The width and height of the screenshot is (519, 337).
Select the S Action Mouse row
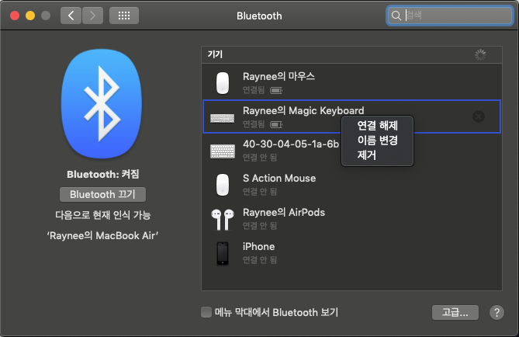tap(351, 185)
